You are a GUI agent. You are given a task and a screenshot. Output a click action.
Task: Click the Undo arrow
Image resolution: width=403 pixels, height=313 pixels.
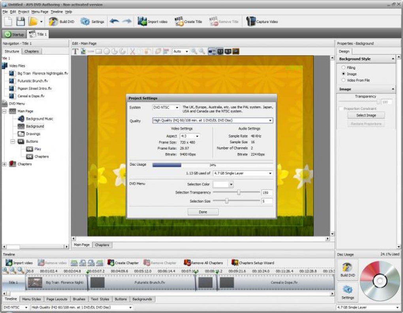pos(114,22)
